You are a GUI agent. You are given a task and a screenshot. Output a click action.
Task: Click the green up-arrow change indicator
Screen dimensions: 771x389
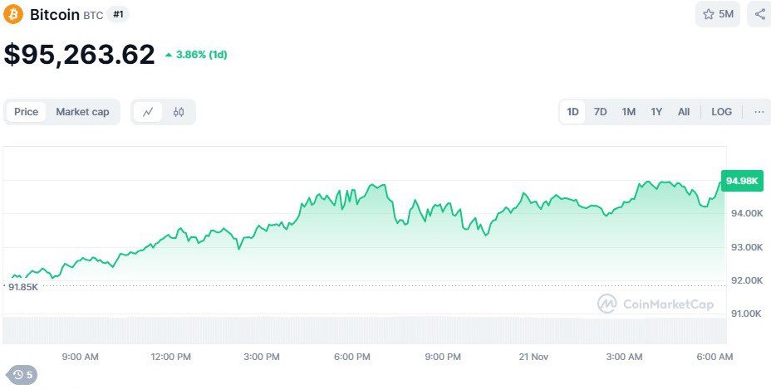[x=169, y=56]
